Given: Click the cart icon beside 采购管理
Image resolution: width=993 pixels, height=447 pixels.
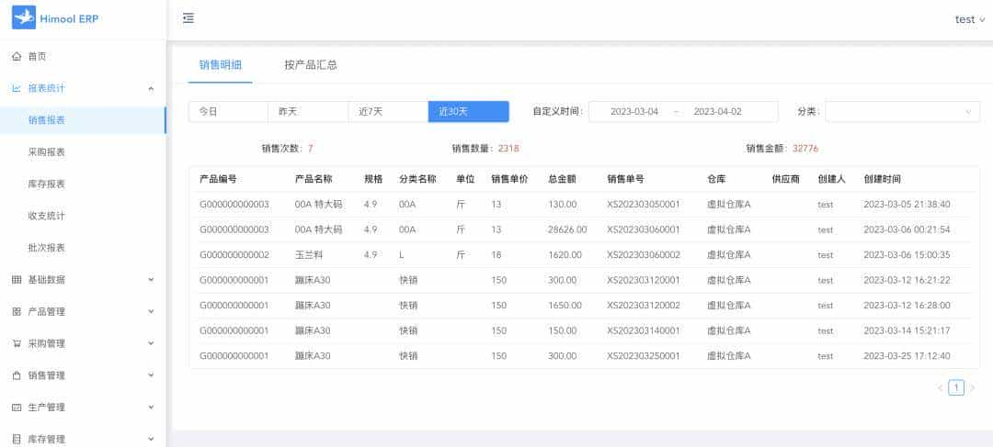Looking at the screenshot, I should pos(17,343).
